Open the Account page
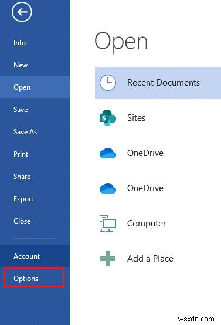221x325 pixels. pyautogui.click(x=35, y=256)
